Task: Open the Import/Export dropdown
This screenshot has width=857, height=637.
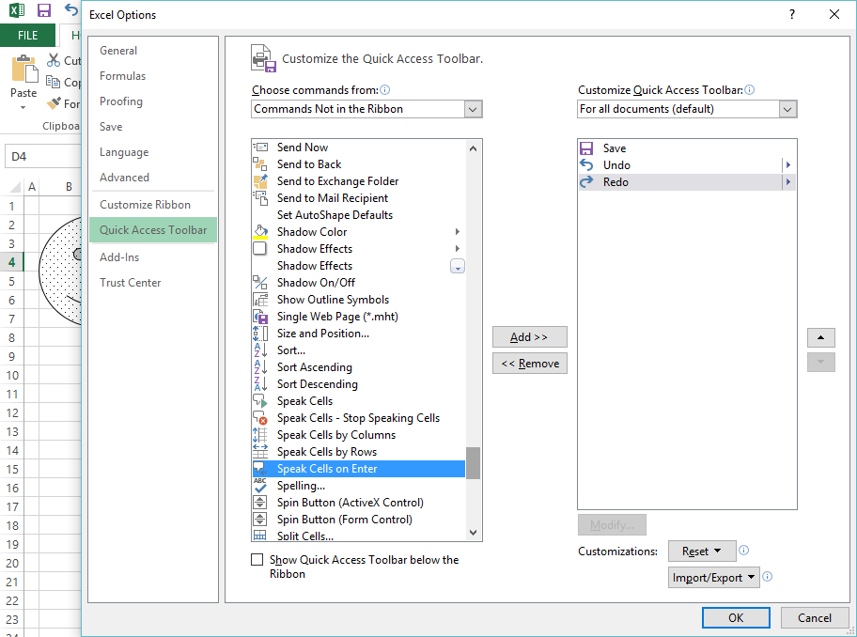Action: pos(714,578)
